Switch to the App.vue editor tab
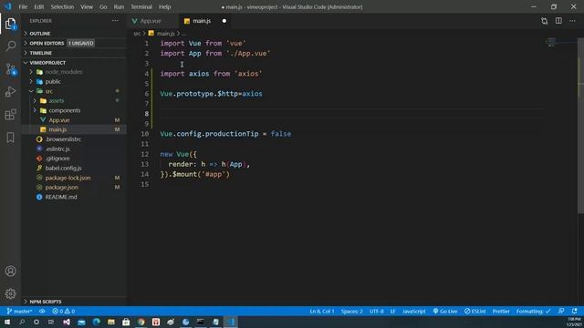 [151, 21]
